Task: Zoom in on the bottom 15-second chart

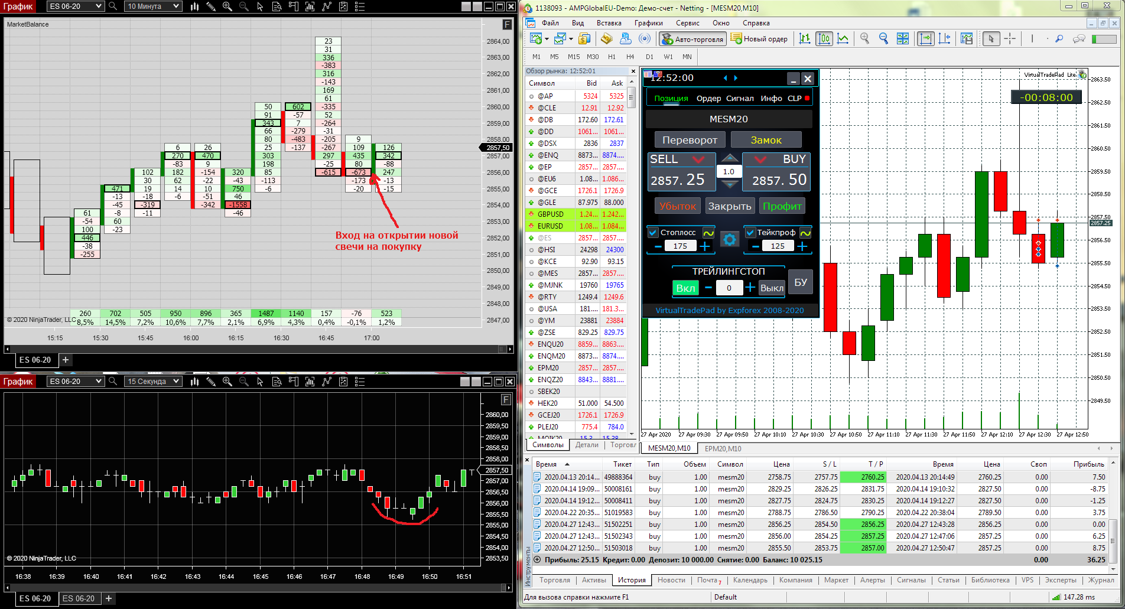Action: (x=227, y=382)
